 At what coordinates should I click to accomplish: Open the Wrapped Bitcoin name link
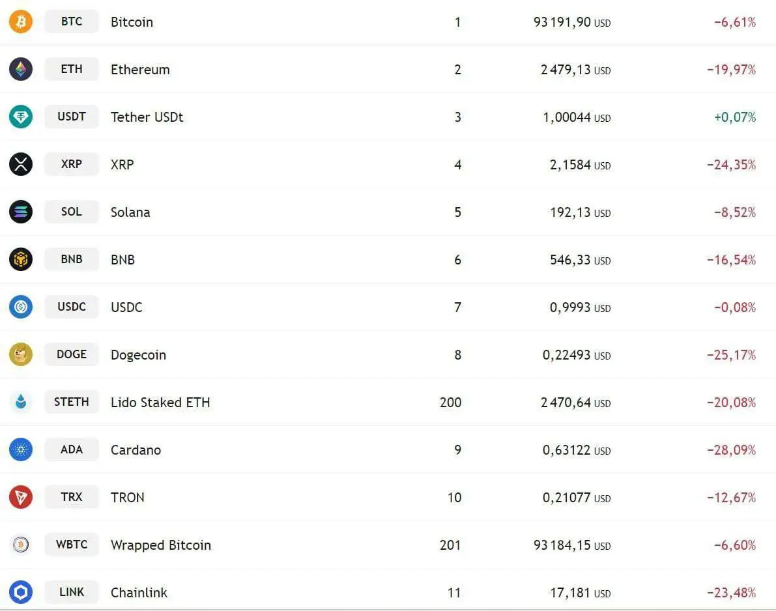(x=161, y=545)
